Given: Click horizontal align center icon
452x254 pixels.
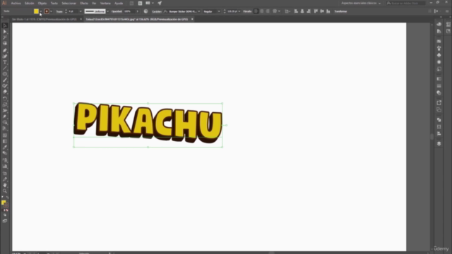Looking at the screenshot, I should (x=302, y=11).
